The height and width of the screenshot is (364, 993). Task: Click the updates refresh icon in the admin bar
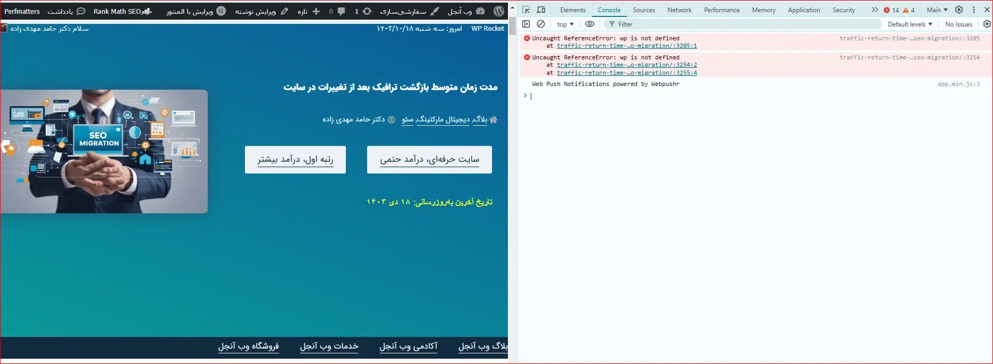(x=367, y=11)
